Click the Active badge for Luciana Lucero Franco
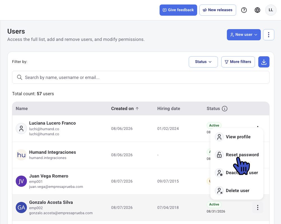This screenshot has width=281, height=224. tap(214, 125)
